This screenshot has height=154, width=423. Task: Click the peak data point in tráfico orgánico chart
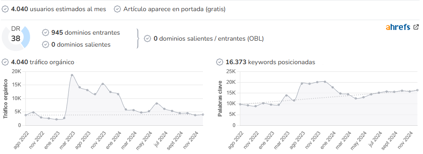[72, 75]
